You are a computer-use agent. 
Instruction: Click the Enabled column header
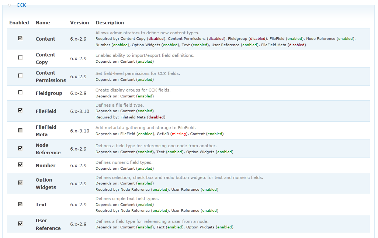19,23
